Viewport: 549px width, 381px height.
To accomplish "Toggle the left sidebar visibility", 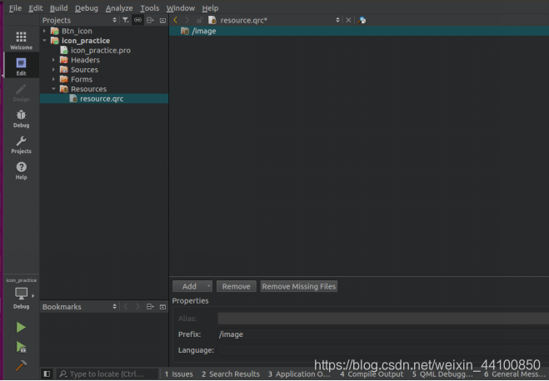I will (47, 374).
